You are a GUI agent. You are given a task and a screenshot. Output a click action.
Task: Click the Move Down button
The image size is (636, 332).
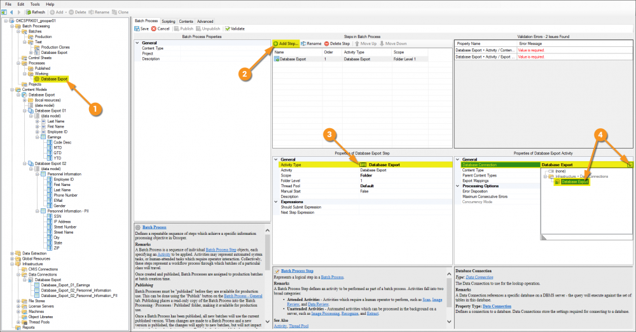pyautogui.click(x=393, y=43)
